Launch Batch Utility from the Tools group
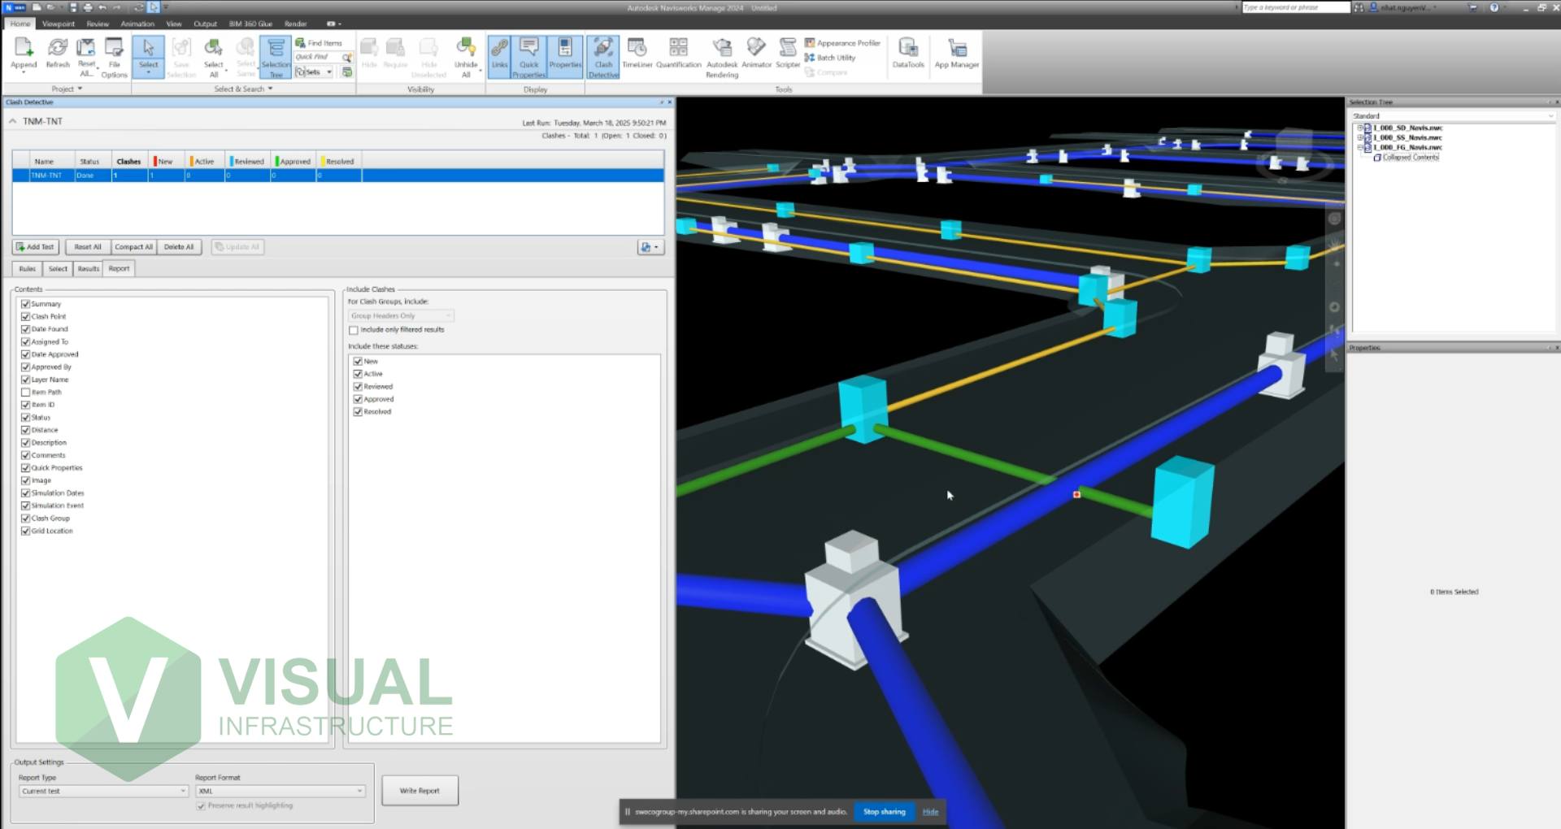The width and height of the screenshot is (1561, 829). tap(830, 58)
